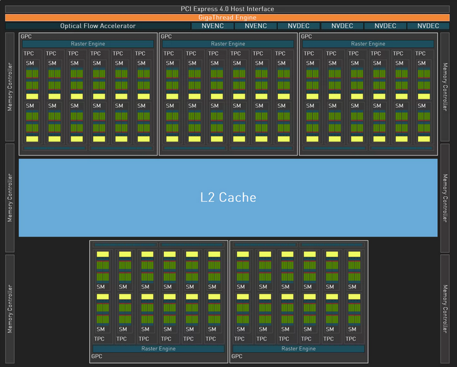Click the Optical Flow Accelerator block
Screen dimensions: 457x367
[x=98, y=26]
